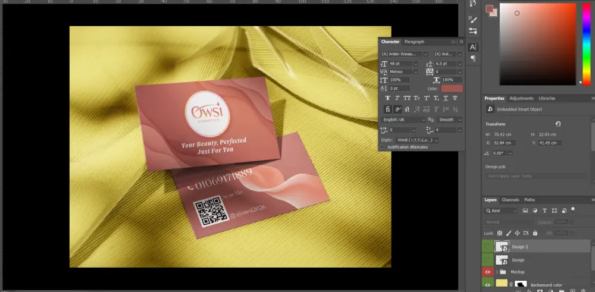Hide the Background color layer
The height and width of the screenshot is (292, 595).
(488, 284)
